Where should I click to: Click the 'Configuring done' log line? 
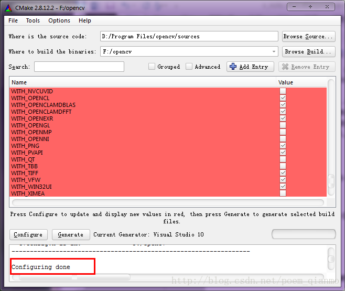pyautogui.click(x=41, y=267)
